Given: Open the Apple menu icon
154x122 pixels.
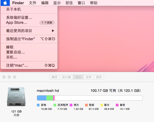Looking at the screenshot, I should [5, 3].
